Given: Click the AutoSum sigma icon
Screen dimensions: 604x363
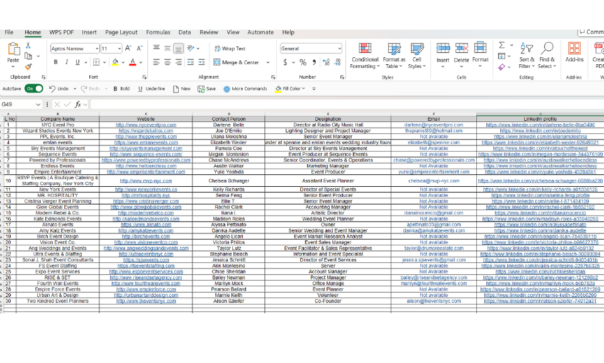Looking at the screenshot, I should tap(502, 45).
